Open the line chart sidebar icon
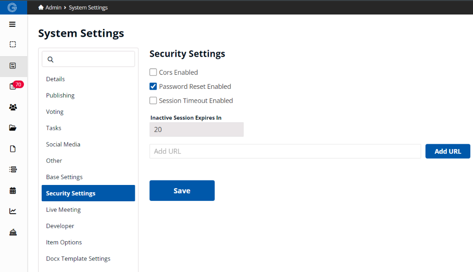 [x=13, y=211]
